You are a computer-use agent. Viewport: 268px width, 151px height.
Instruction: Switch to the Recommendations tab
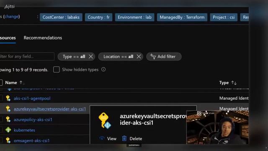point(43,38)
